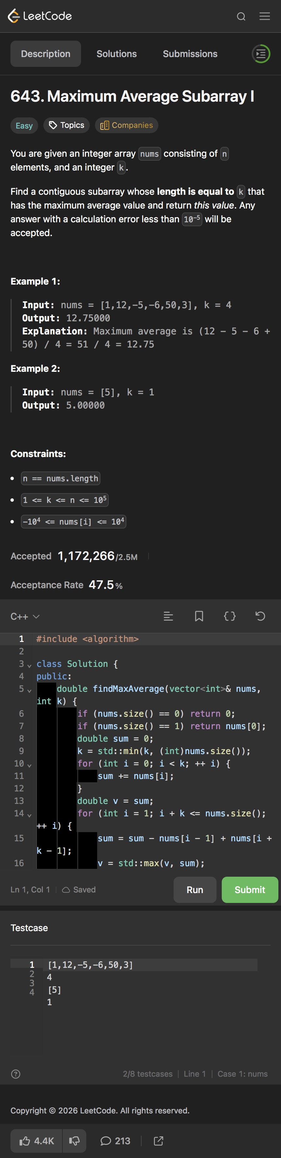This screenshot has height=1158, width=281.
Task: Click the green problem list icon
Action: coord(261,54)
